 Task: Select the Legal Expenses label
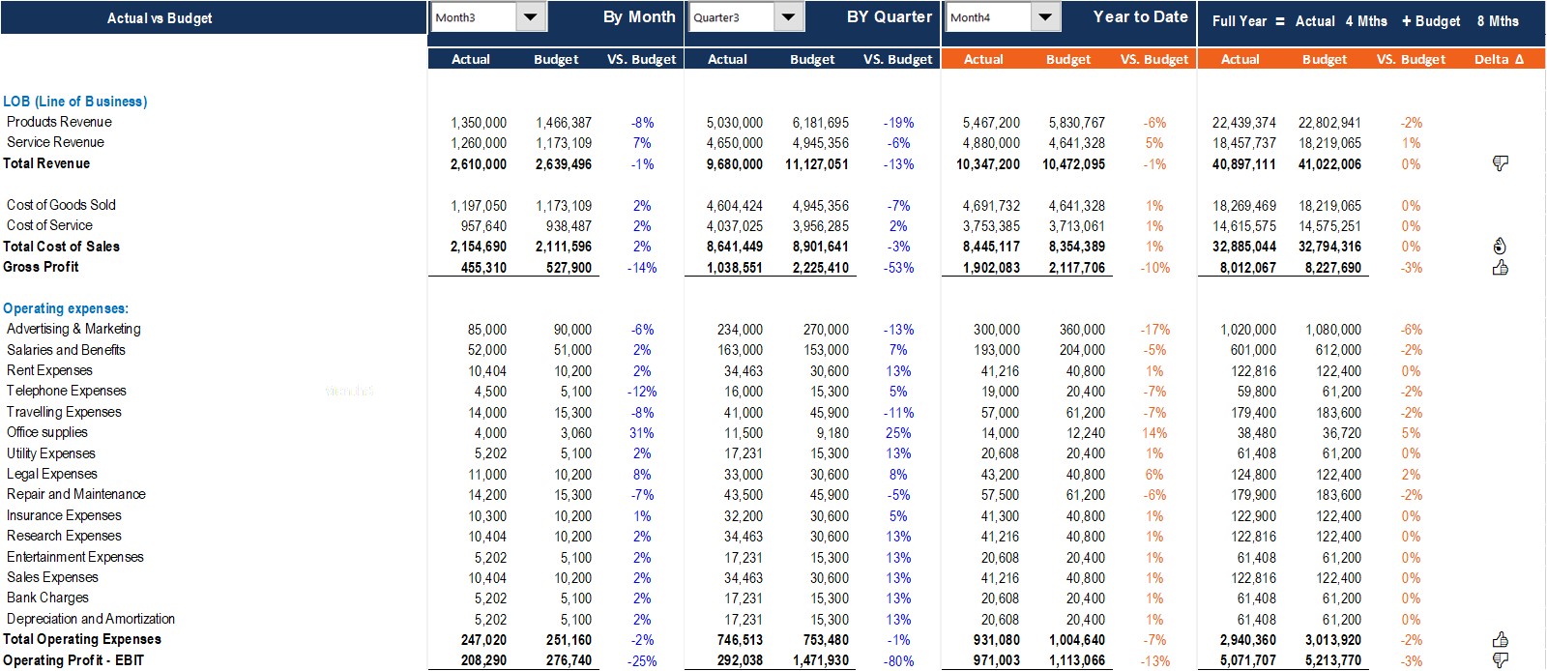[52, 474]
